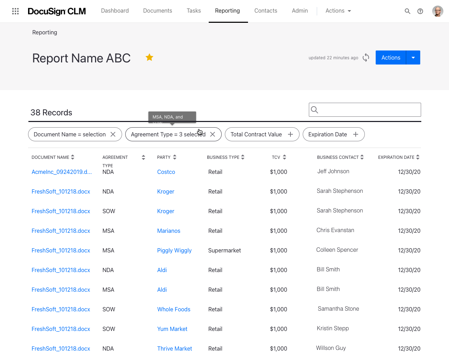449x359 pixels.
Task: Go to the Documents tab
Action: point(158,11)
